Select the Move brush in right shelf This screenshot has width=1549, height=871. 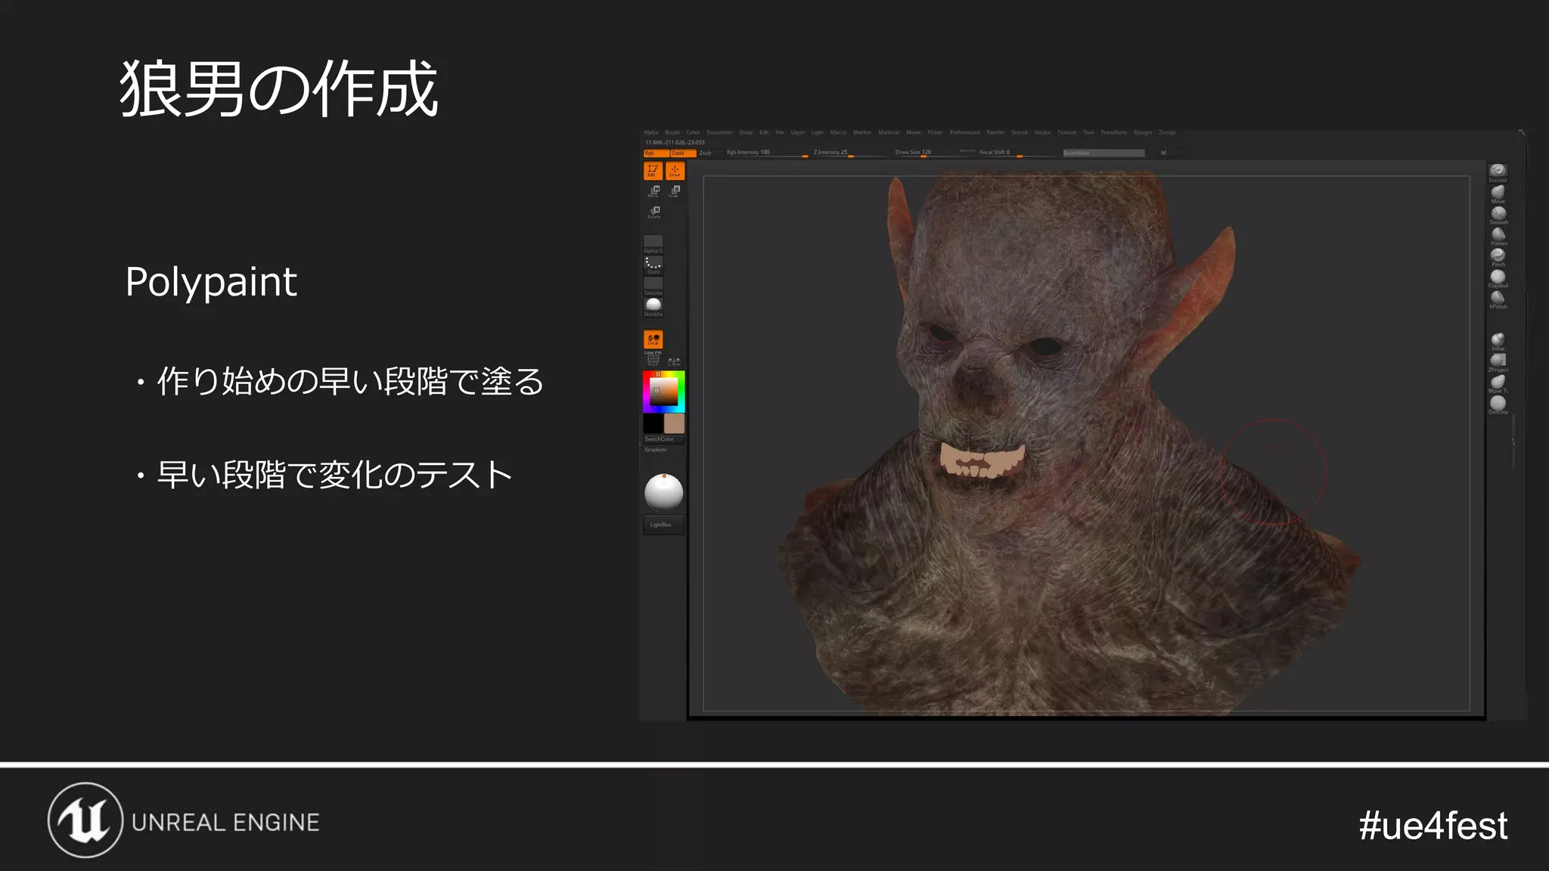(1498, 194)
